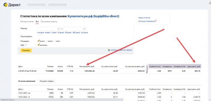
Task: Click the Yandex Direct logo
Action: pyautogui.click(x=12, y=5)
